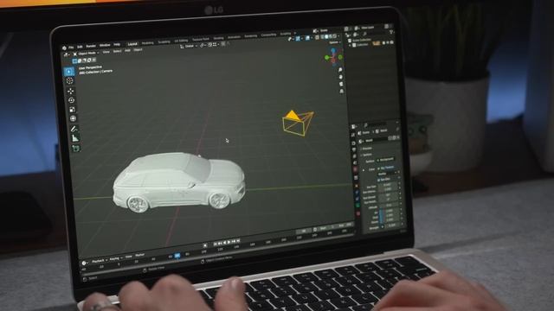
Task: Open the Render properties tab icon
Action: click(x=354, y=144)
